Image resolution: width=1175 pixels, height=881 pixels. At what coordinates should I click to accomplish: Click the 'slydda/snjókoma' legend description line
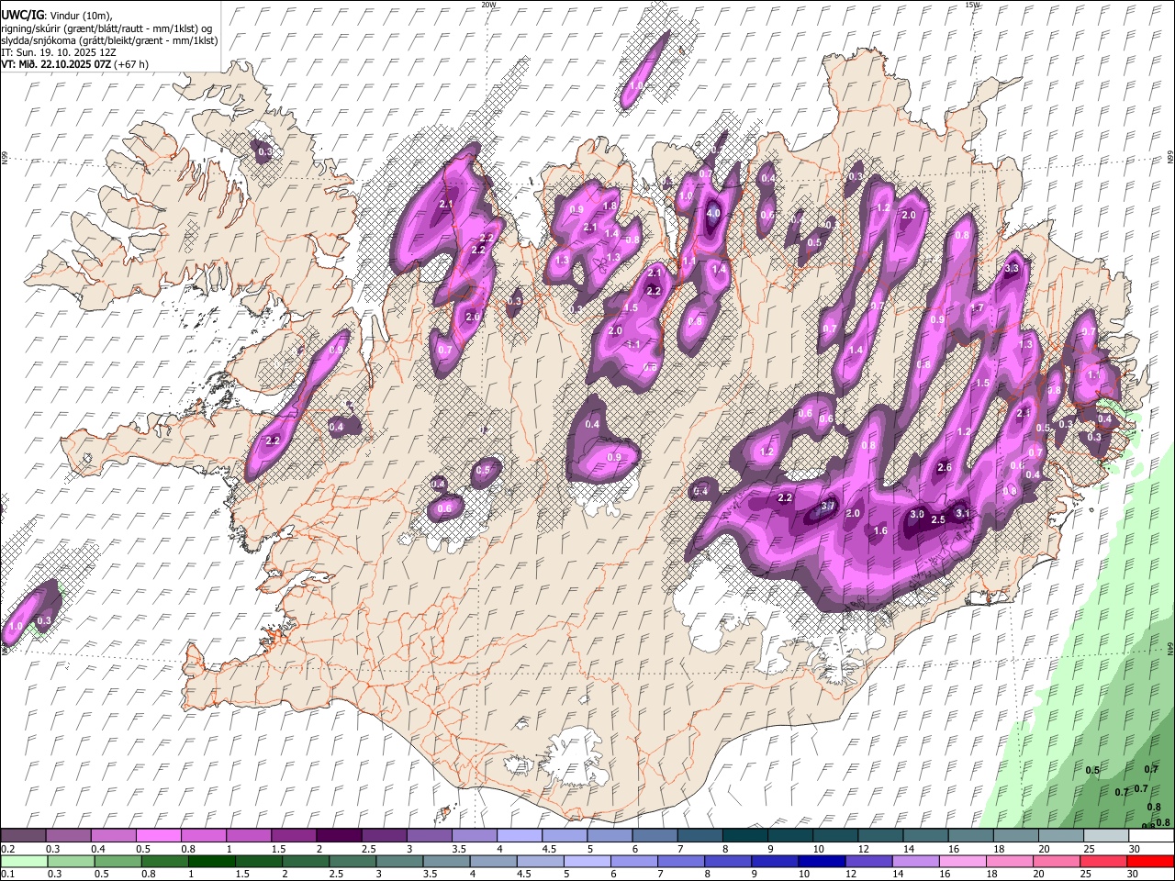109,40
